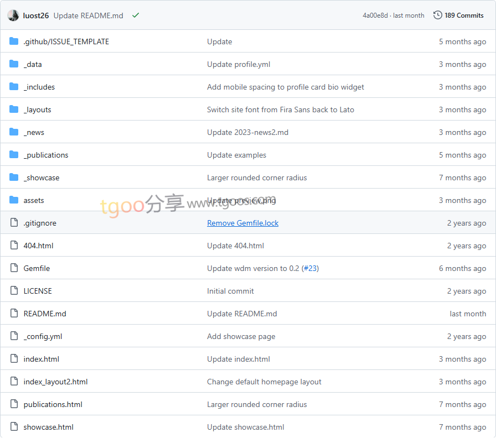Click the green commit status checkmark
Screen dimensions: 496x438
point(136,15)
